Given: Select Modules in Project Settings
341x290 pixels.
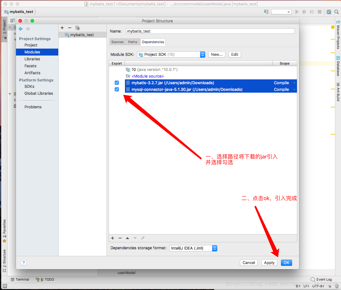Looking at the screenshot, I should click(x=37, y=52).
